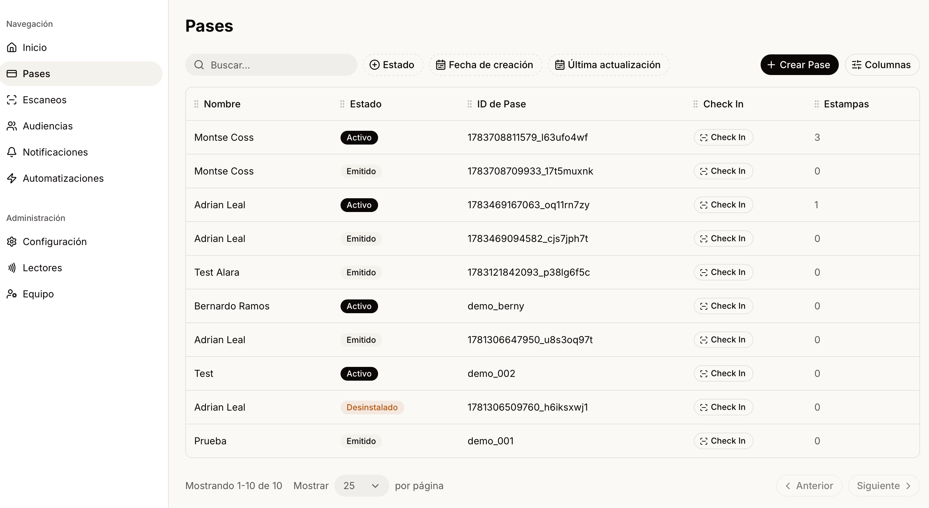Click the right chevron in Siguiente

coord(908,486)
